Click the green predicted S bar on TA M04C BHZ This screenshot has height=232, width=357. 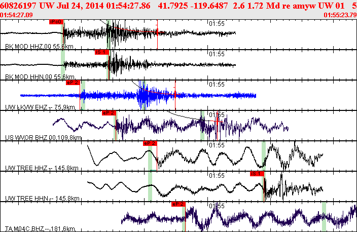click(324, 217)
